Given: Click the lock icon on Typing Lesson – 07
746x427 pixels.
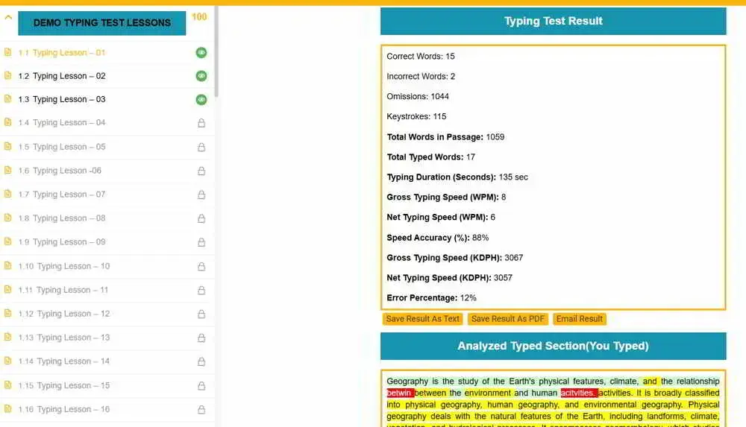Looking at the screenshot, I should 201,194.
